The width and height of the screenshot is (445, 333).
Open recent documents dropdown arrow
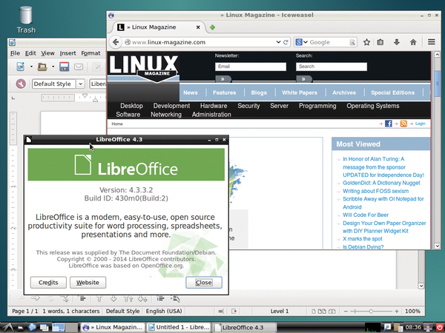point(53,67)
